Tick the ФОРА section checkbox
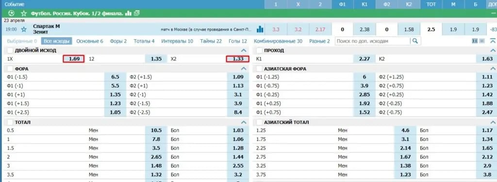This screenshot has height=182, width=497. tap(10, 69)
